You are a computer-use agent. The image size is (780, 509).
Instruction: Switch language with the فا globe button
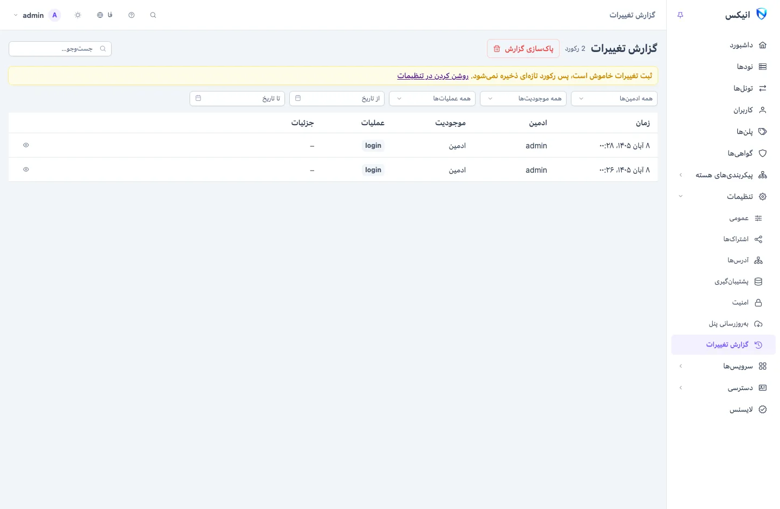click(105, 15)
